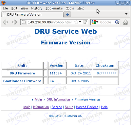
Task: Click the Unit column header
Action: (x=22, y=66)
